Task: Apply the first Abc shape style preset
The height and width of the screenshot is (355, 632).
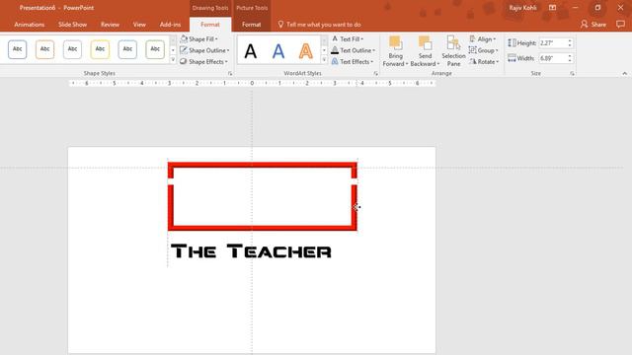Action: (x=18, y=49)
